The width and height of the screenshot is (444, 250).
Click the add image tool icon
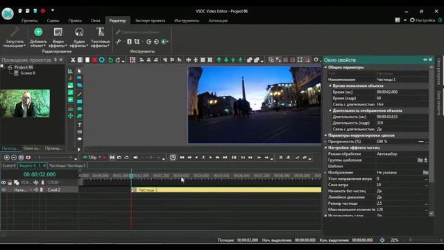click(70, 85)
